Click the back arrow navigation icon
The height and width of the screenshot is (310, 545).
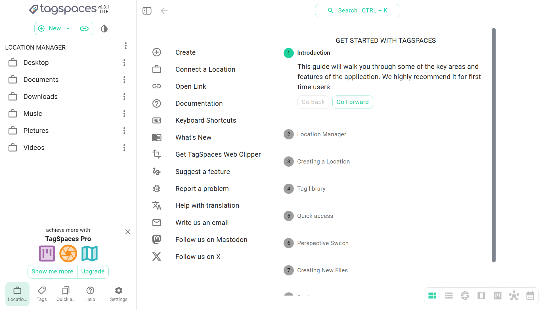click(164, 11)
